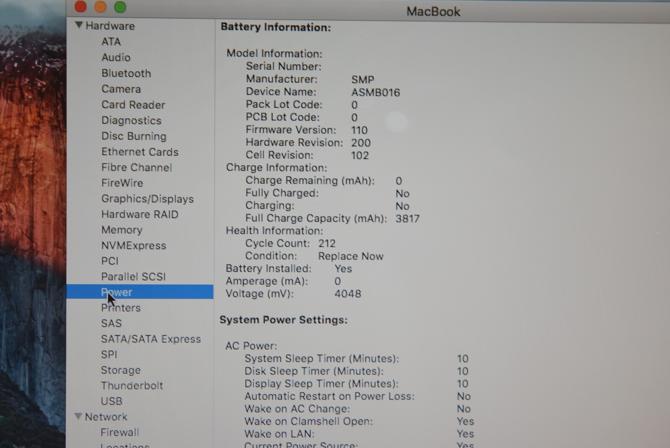Screen dimensions: 670x448
Task: Click the green zoom window button
Action: [120, 7]
